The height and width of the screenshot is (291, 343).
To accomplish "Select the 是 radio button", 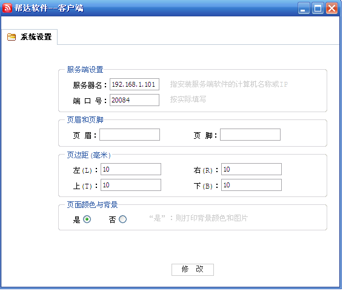I will pos(87,219).
